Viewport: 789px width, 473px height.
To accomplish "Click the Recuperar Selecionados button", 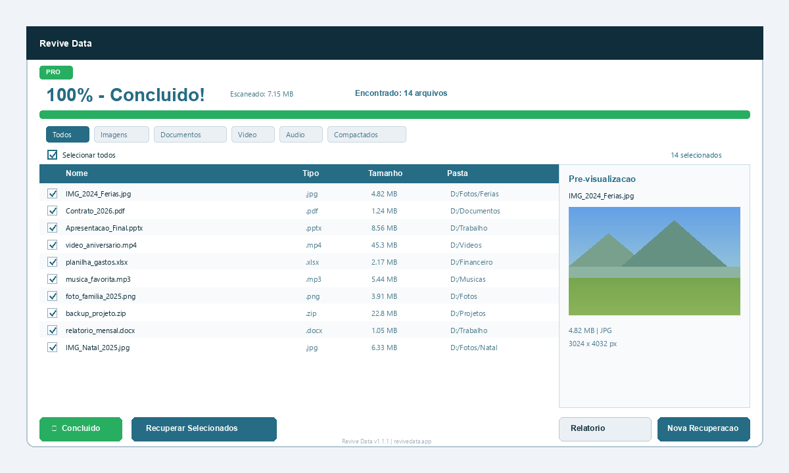I will point(204,428).
